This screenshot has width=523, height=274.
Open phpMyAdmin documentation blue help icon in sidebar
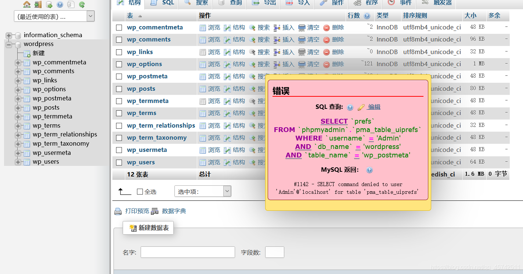(60, 4)
